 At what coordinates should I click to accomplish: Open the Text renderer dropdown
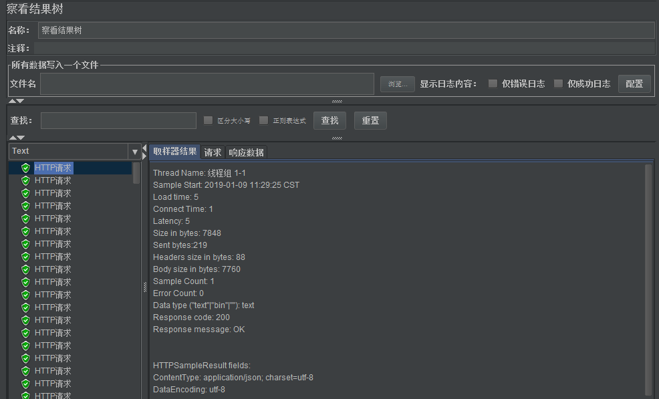click(x=134, y=151)
